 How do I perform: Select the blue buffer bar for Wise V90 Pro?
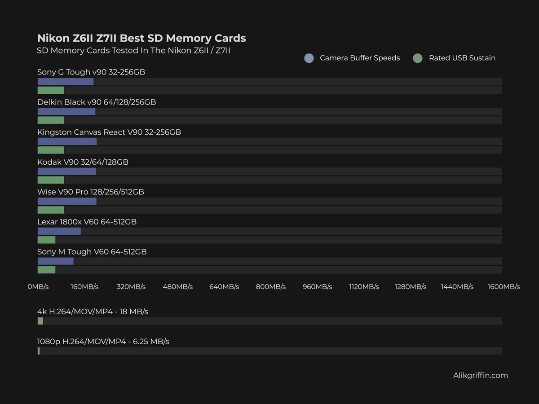(x=66, y=201)
